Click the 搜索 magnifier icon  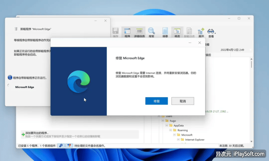151,32
